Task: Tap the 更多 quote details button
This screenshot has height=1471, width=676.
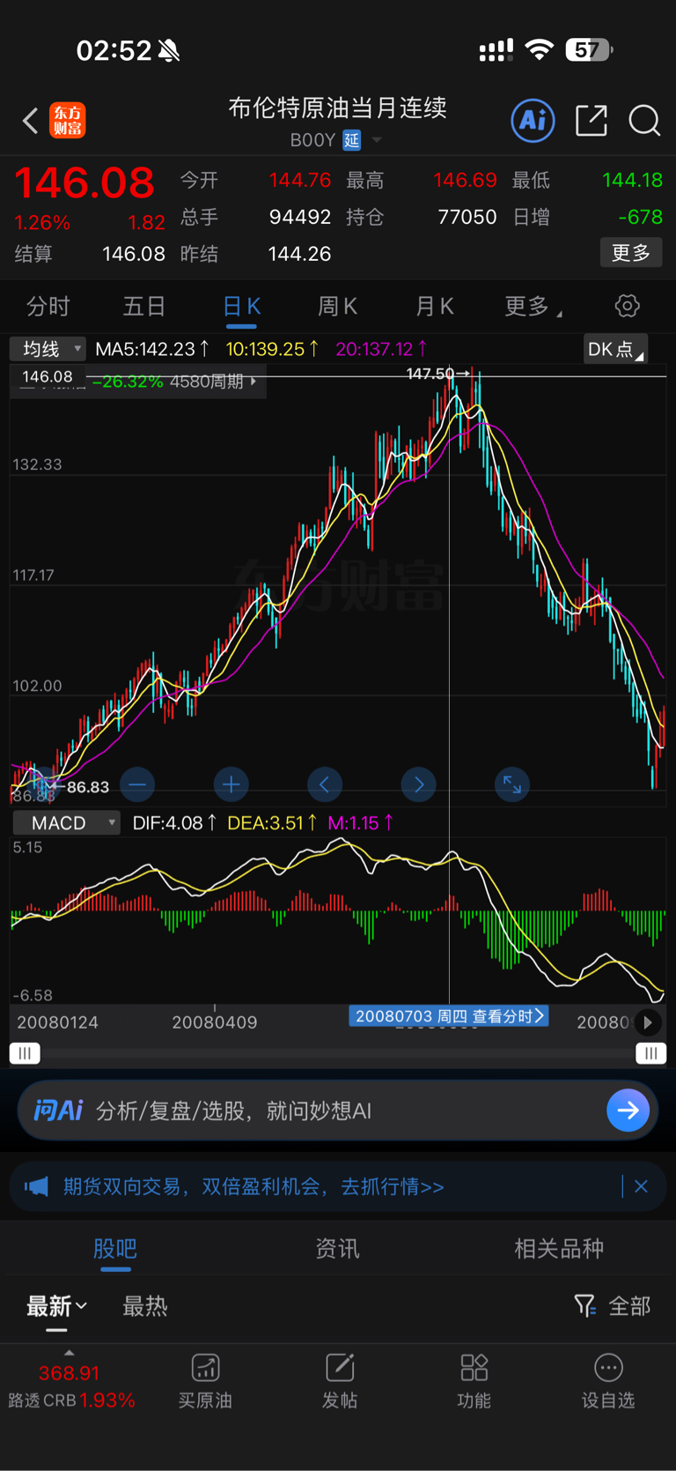Action: (631, 253)
